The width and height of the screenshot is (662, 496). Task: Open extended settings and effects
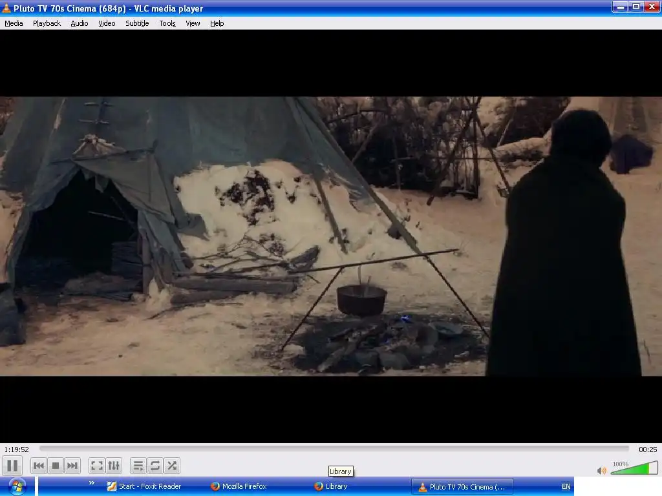click(114, 466)
